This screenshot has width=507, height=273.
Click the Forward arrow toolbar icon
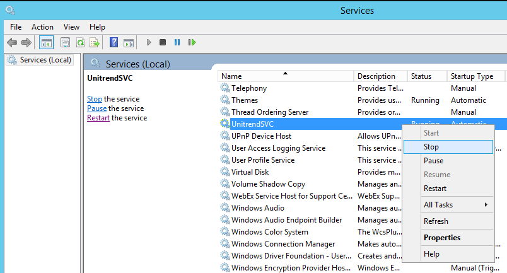26,42
